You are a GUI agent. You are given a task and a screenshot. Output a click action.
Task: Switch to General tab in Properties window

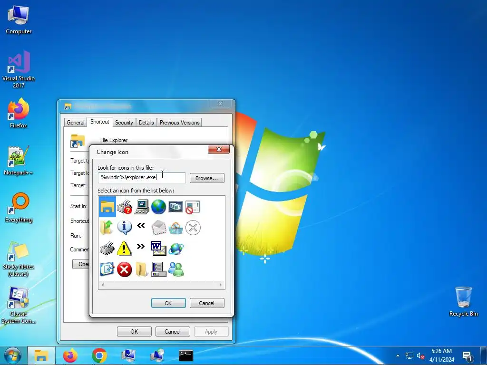(76, 123)
